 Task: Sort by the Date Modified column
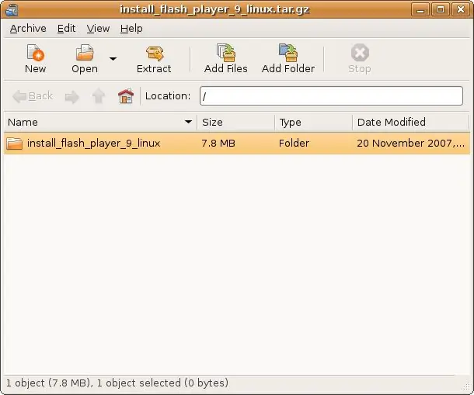(x=410, y=123)
